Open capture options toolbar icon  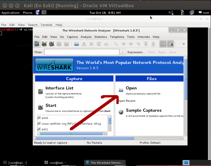tap(44, 44)
